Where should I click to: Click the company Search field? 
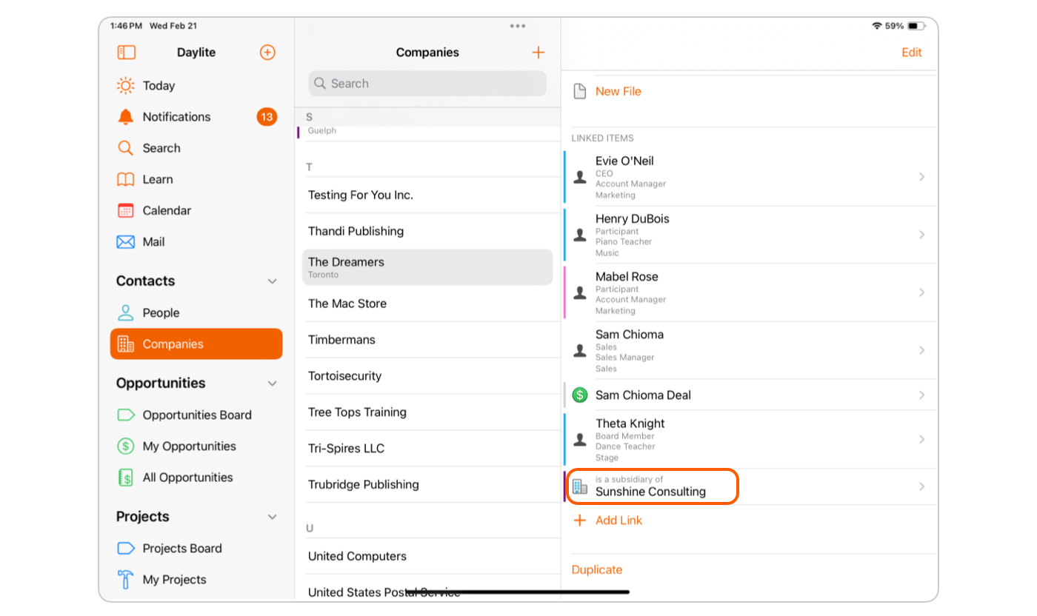point(427,84)
